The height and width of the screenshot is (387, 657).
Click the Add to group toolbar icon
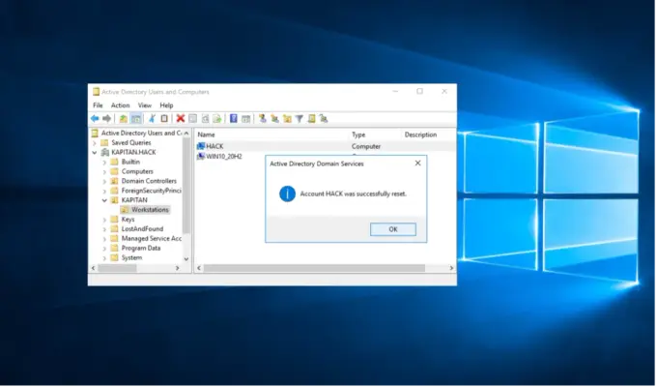324,119
